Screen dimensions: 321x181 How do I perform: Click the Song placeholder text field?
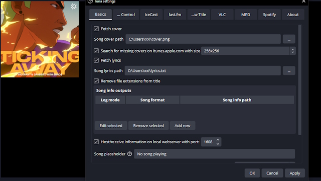pyautogui.click(x=214, y=154)
